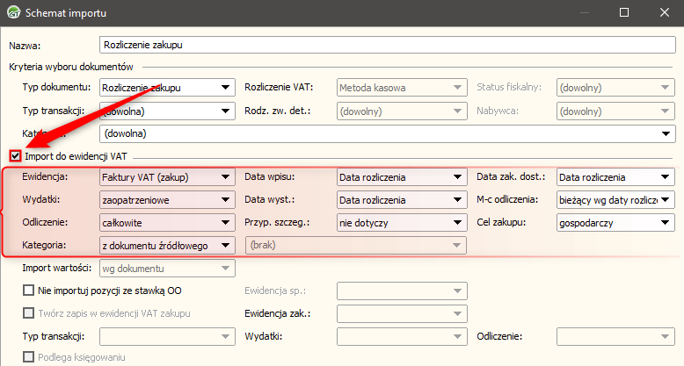Screen dimensions: 684x366
Task: Maximize the Schemat importu window
Action: (624, 13)
